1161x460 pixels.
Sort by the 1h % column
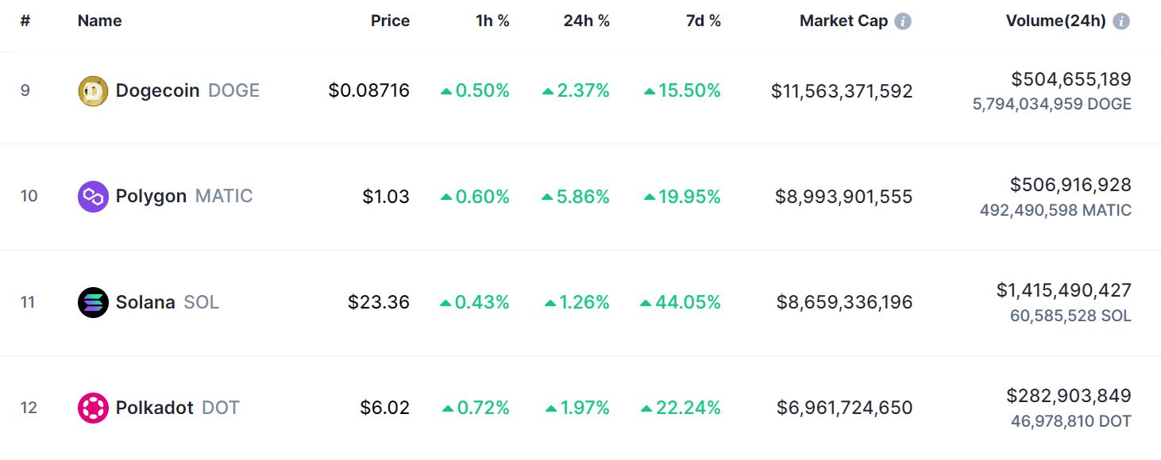[492, 21]
